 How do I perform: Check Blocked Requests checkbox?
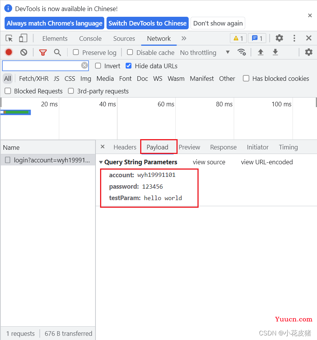(x=8, y=91)
